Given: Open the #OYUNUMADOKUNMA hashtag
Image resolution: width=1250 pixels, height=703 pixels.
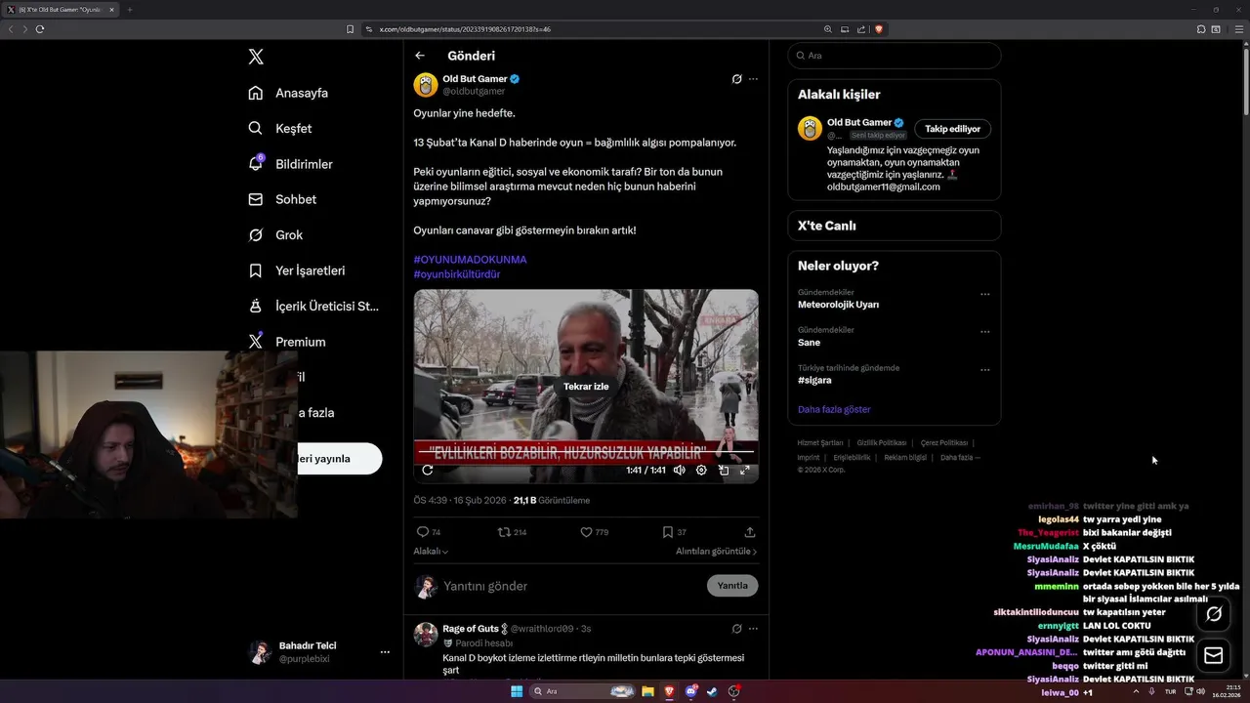Looking at the screenshot, I should point(470,260).
